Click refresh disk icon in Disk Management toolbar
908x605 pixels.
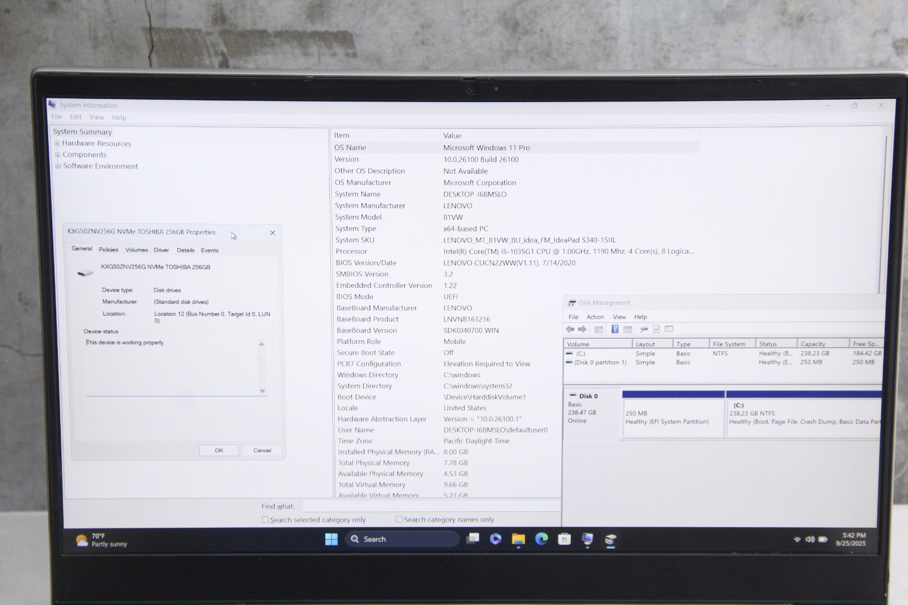[x=644, y=329]
